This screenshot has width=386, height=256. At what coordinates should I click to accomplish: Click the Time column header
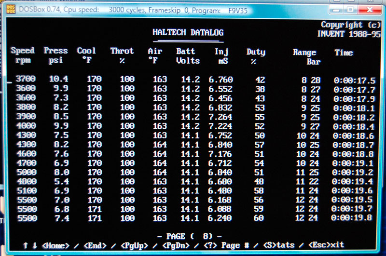pyautogui.click(x=344, y=53)
